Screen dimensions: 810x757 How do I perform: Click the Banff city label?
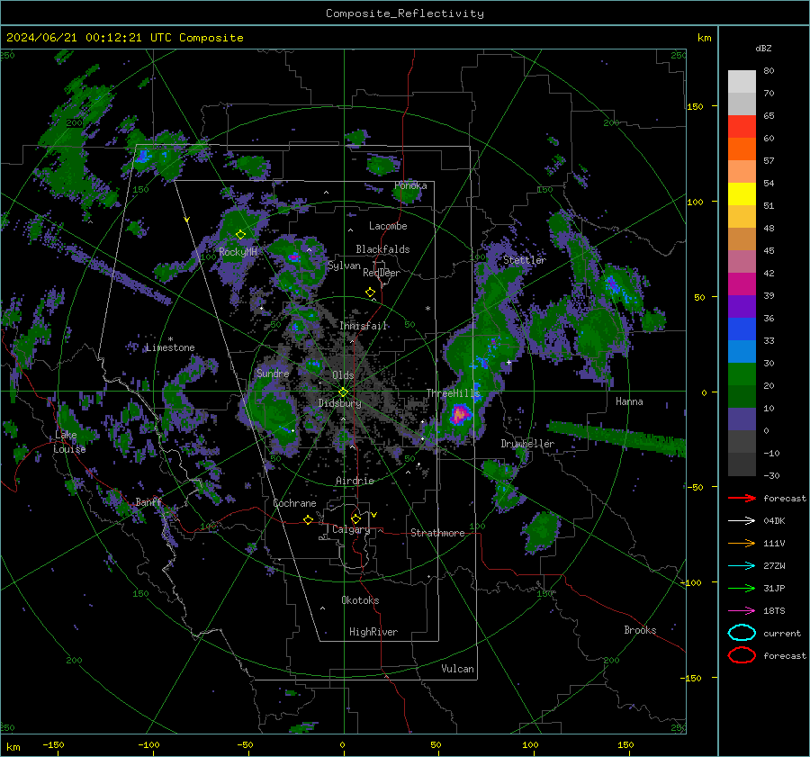tap(148, 502)
